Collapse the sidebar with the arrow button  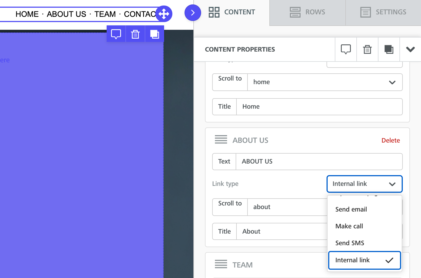193,13
